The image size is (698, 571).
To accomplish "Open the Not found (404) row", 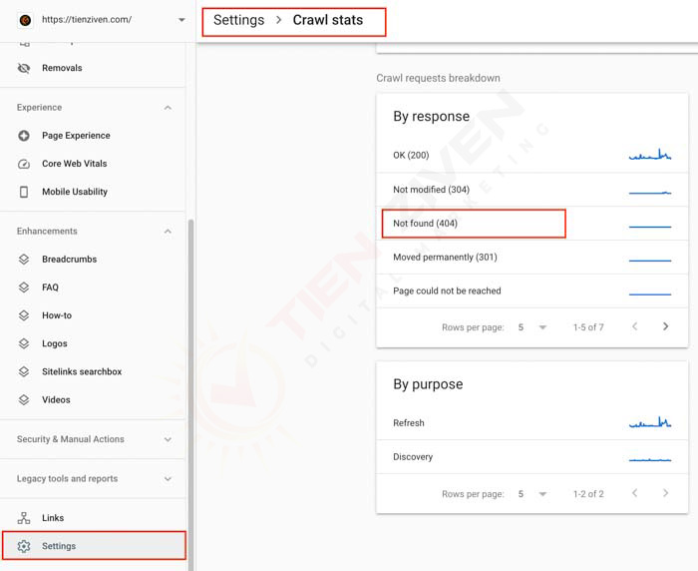I will pyautogui.click(x=531, y=224).
